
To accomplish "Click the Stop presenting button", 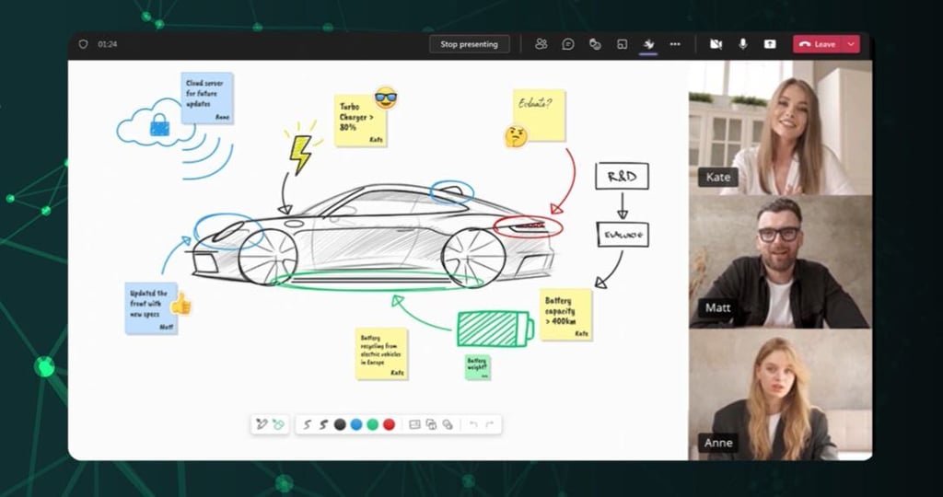I will point(469,44).
